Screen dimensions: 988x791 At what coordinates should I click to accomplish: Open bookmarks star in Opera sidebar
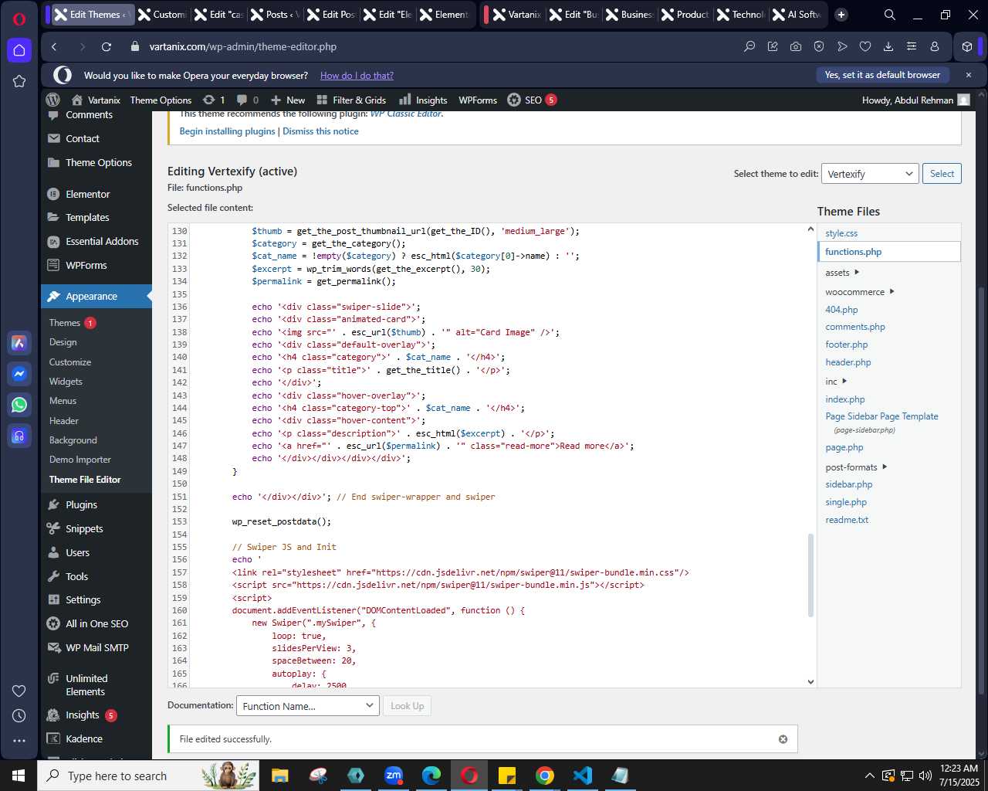pos(19,81)
